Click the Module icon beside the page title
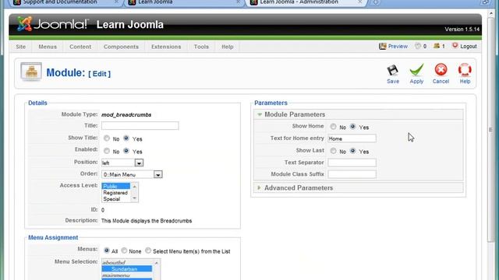The width and height of the screenshot is (499, 280). [x=31, y=72]
